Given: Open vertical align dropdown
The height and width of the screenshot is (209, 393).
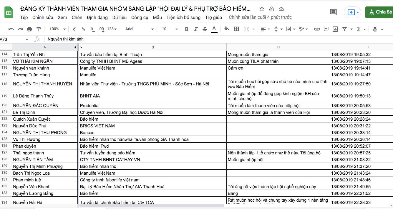Looking at the screenshot, I should point(278,29).
